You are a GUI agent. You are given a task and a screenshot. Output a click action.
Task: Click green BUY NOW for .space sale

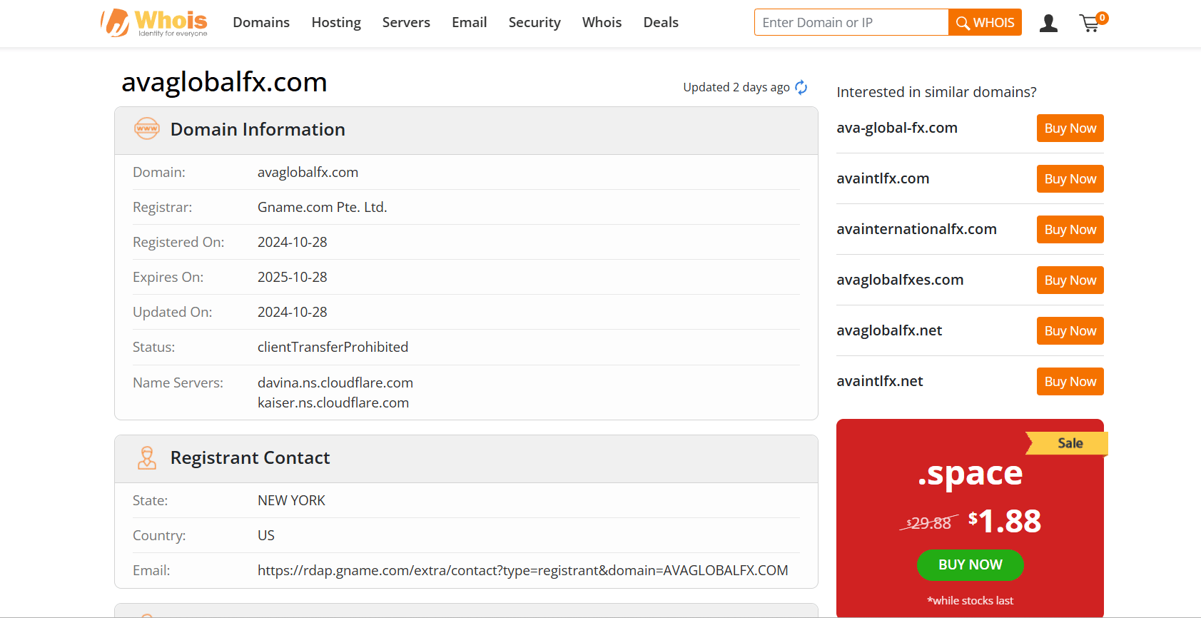(x=971, y=564)
